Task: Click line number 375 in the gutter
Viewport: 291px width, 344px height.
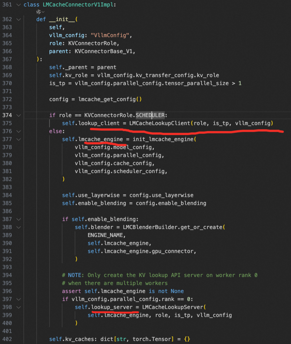Action: coord(7,123)
